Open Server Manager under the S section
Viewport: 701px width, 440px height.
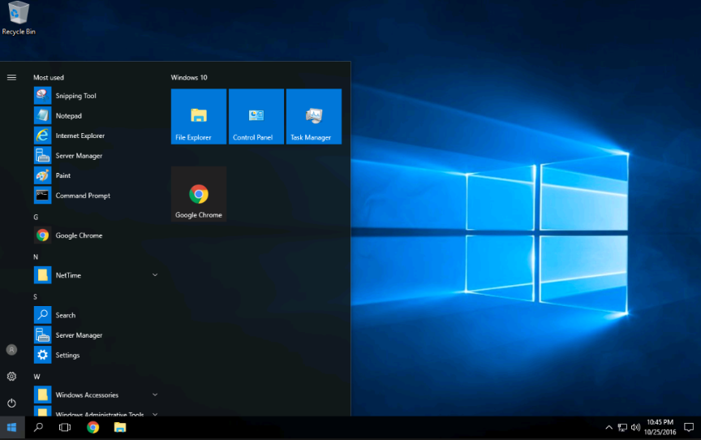[96, 335]
